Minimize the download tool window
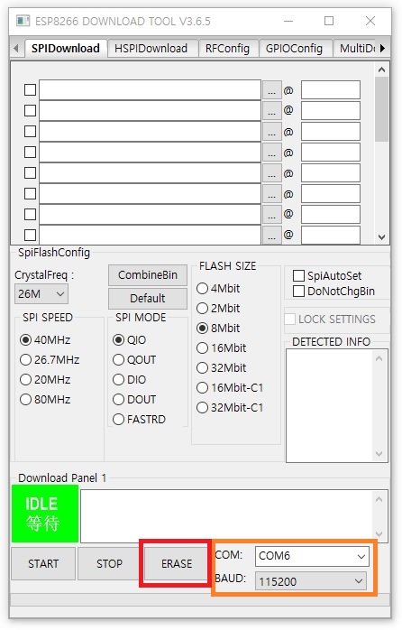The width and height of the screenshot is (402, 630). [288, 21]
